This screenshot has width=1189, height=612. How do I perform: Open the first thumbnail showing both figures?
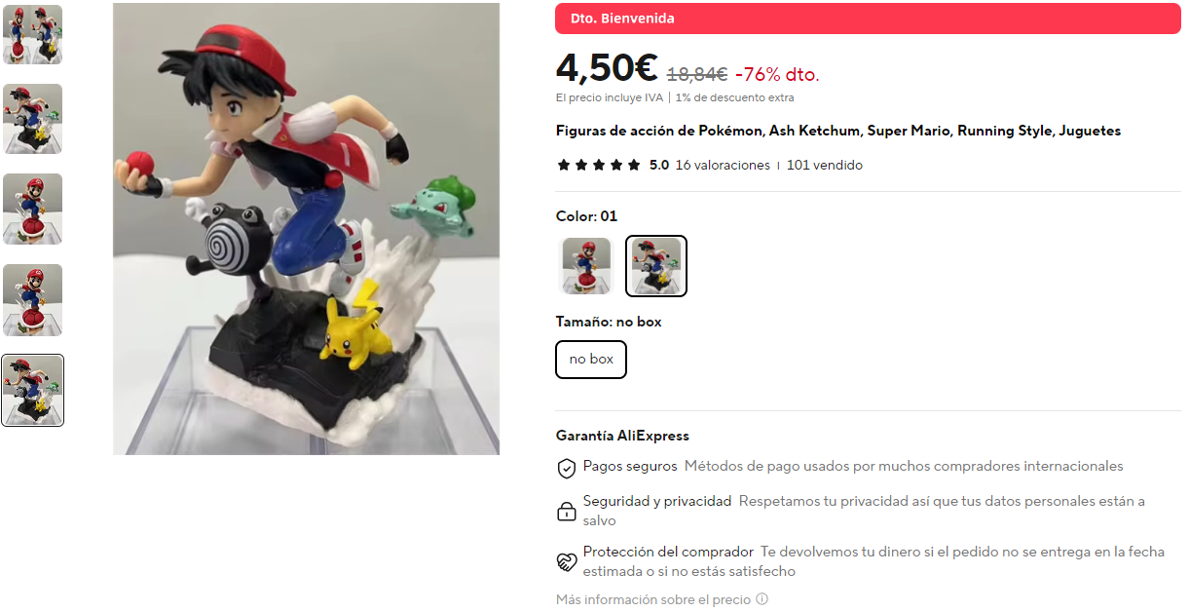(33, 35)
